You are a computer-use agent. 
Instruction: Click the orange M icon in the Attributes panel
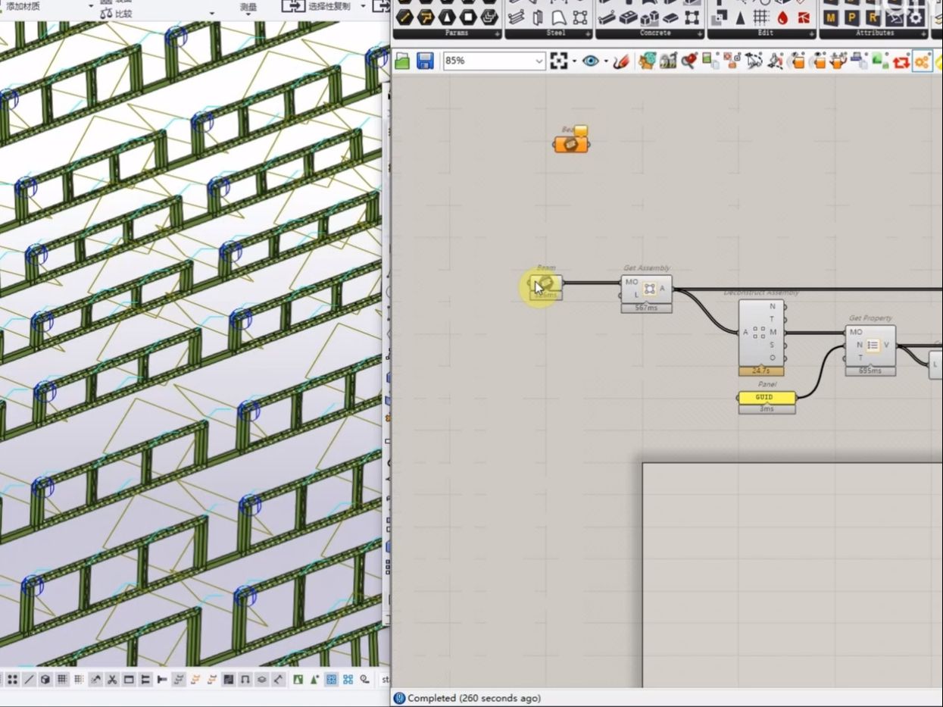(831, 17)
